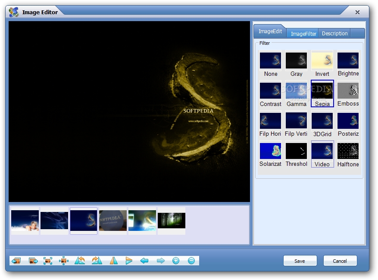Screen dimensions: 378x280
Task: Click the Save button
Action: (300, 261)
